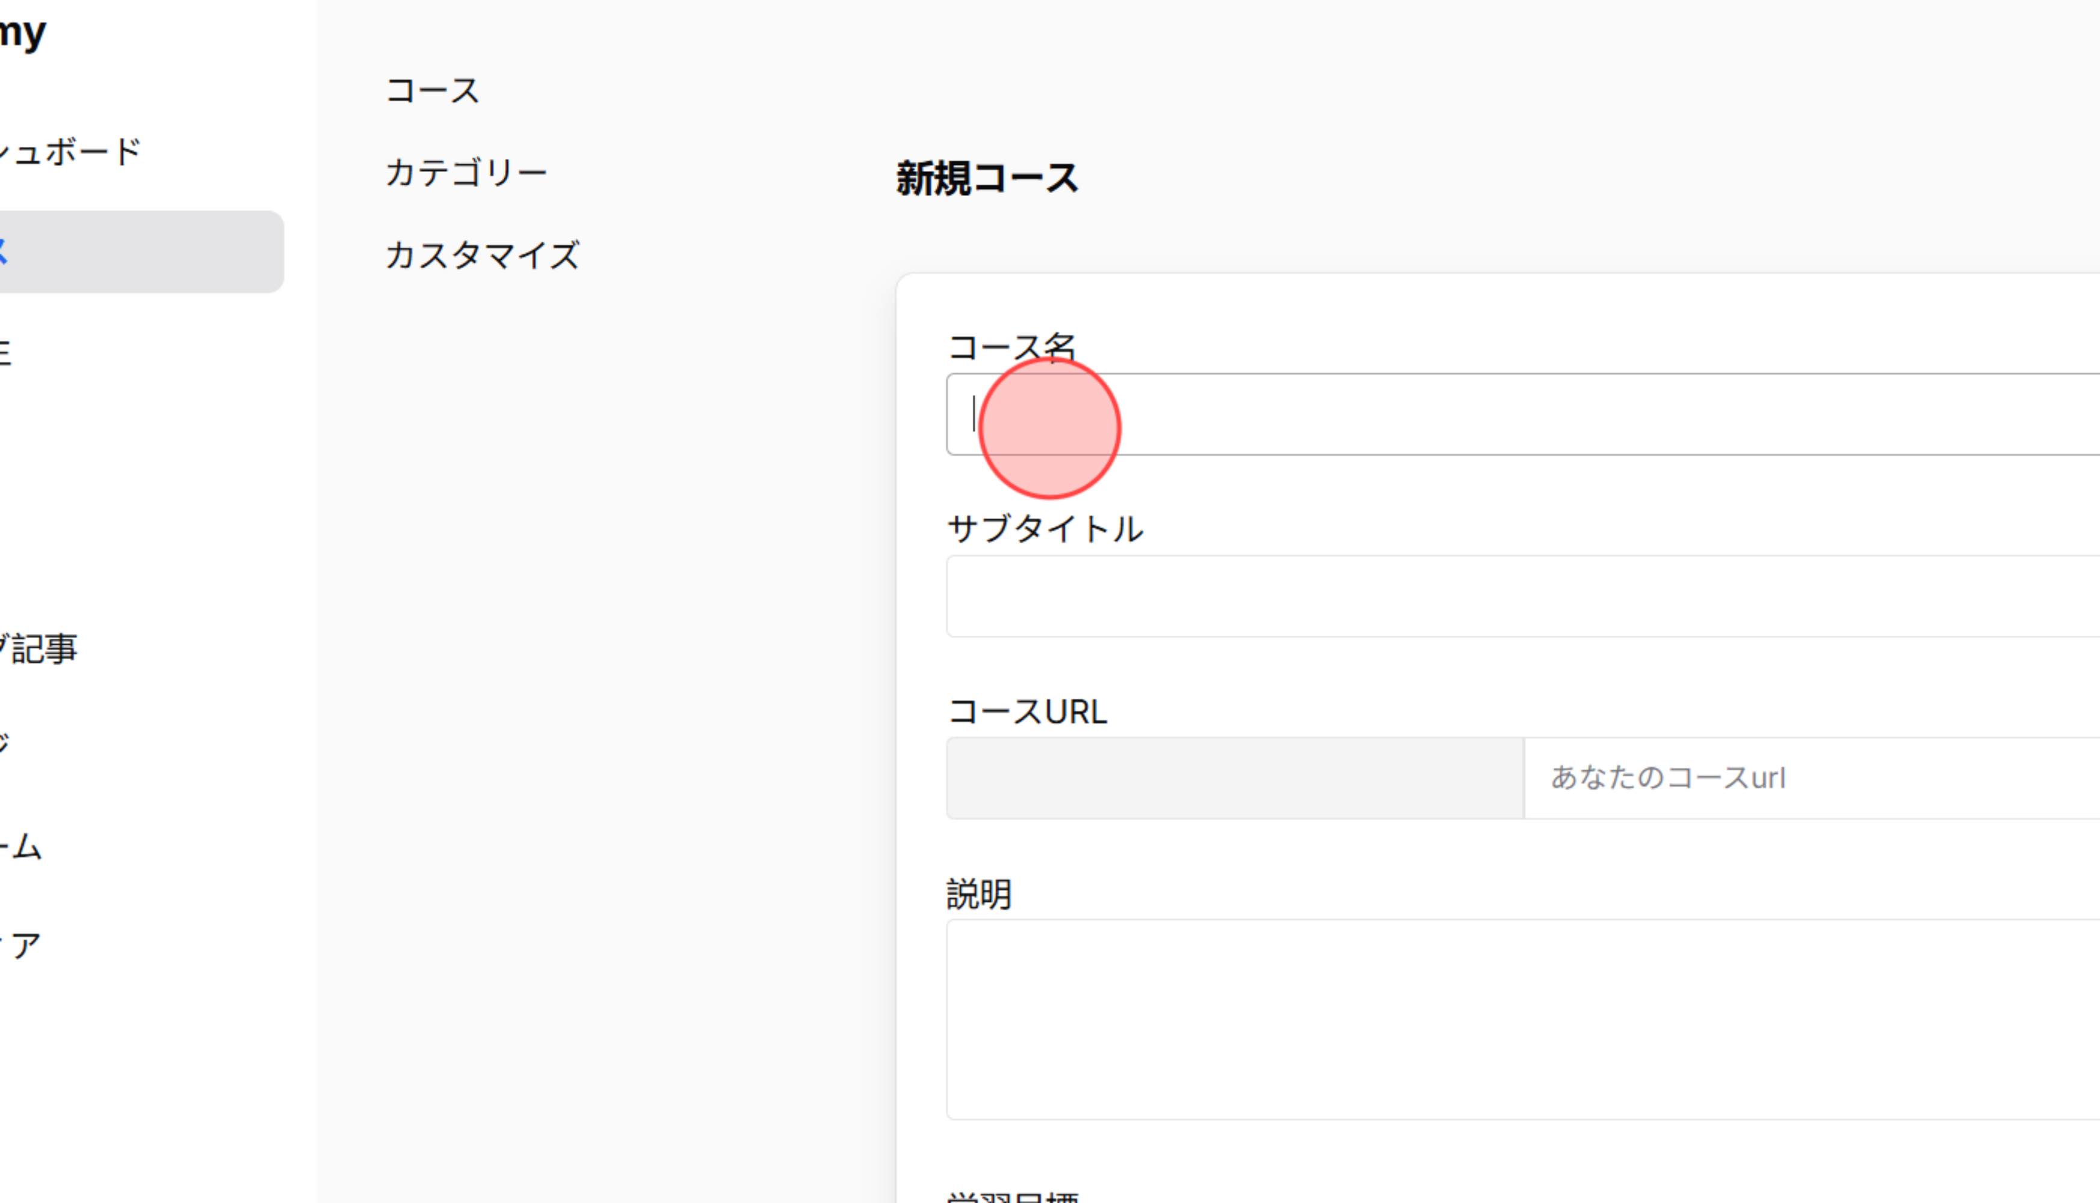This screenshot has width=2100, height=1203.
Task: Click the サブタイトル label text
Action: click(x=1045, y=529)
